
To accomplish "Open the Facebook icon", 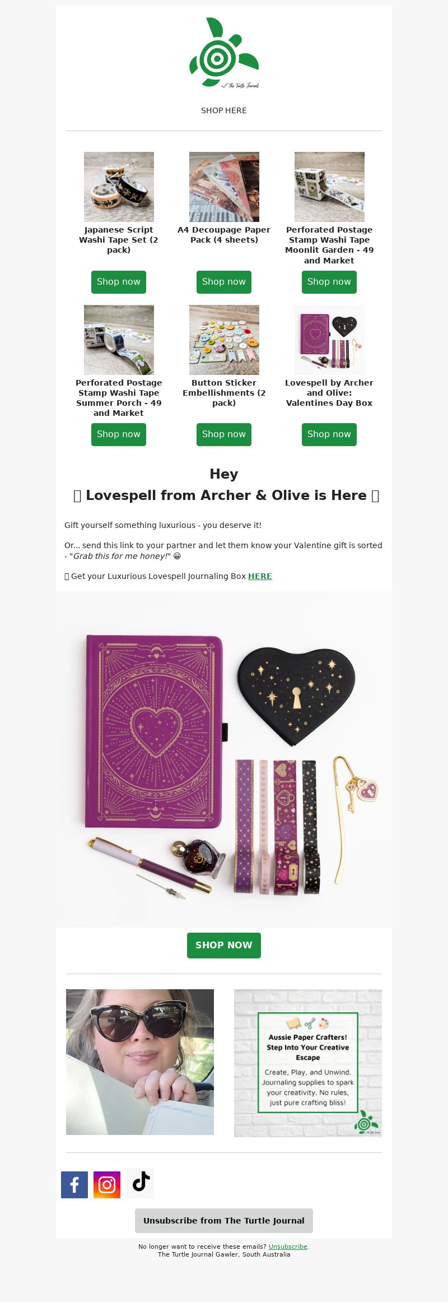I will pyautogui.click(x=74, y=1184).
